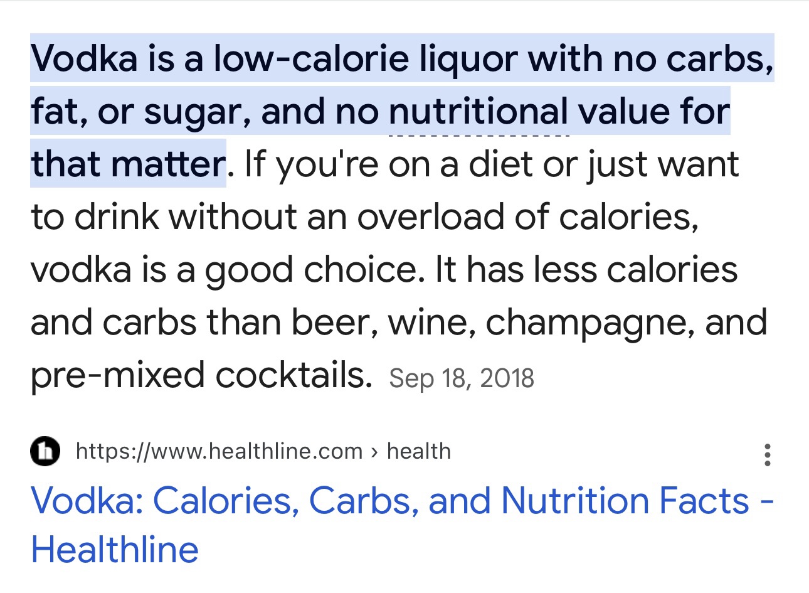Open the three-dot more options menu

point(767,454)
